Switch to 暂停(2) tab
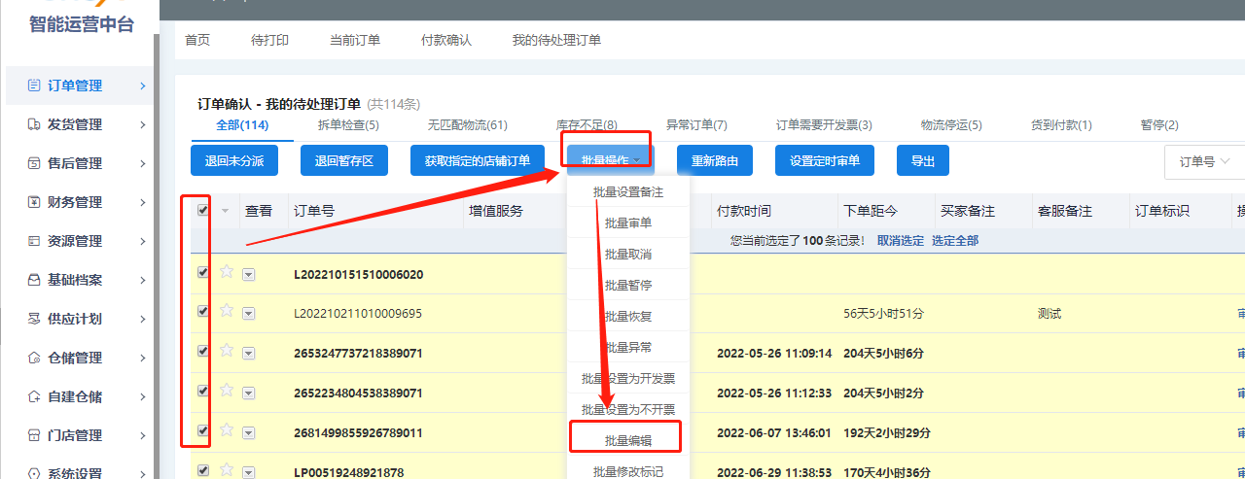 1159,125
